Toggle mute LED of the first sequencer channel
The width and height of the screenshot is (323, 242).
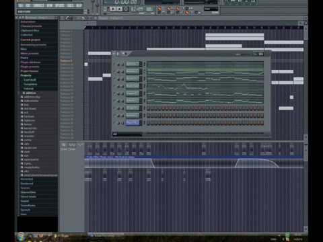[x=115, y=64]
